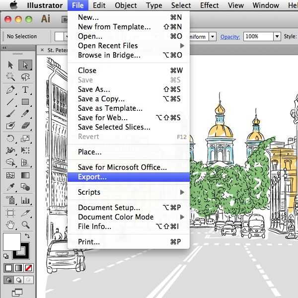298x298 pixels.
Task: Select the Direct Selection tool
Action: [x=25, y=65]
